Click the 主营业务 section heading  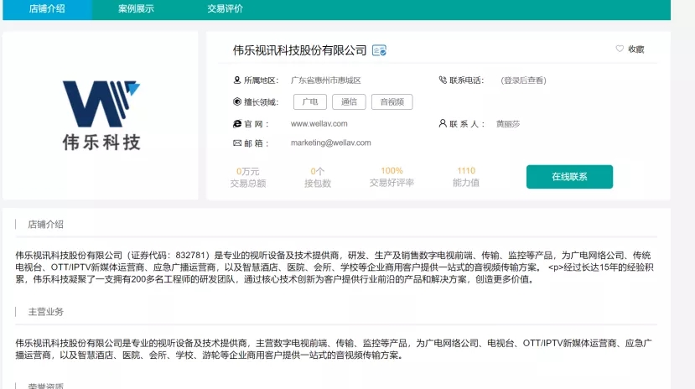(x=45, y=312)
